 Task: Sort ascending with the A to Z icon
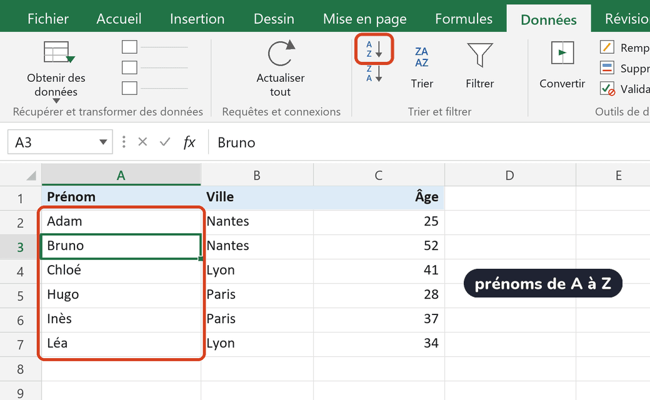[x=374, y=49]
